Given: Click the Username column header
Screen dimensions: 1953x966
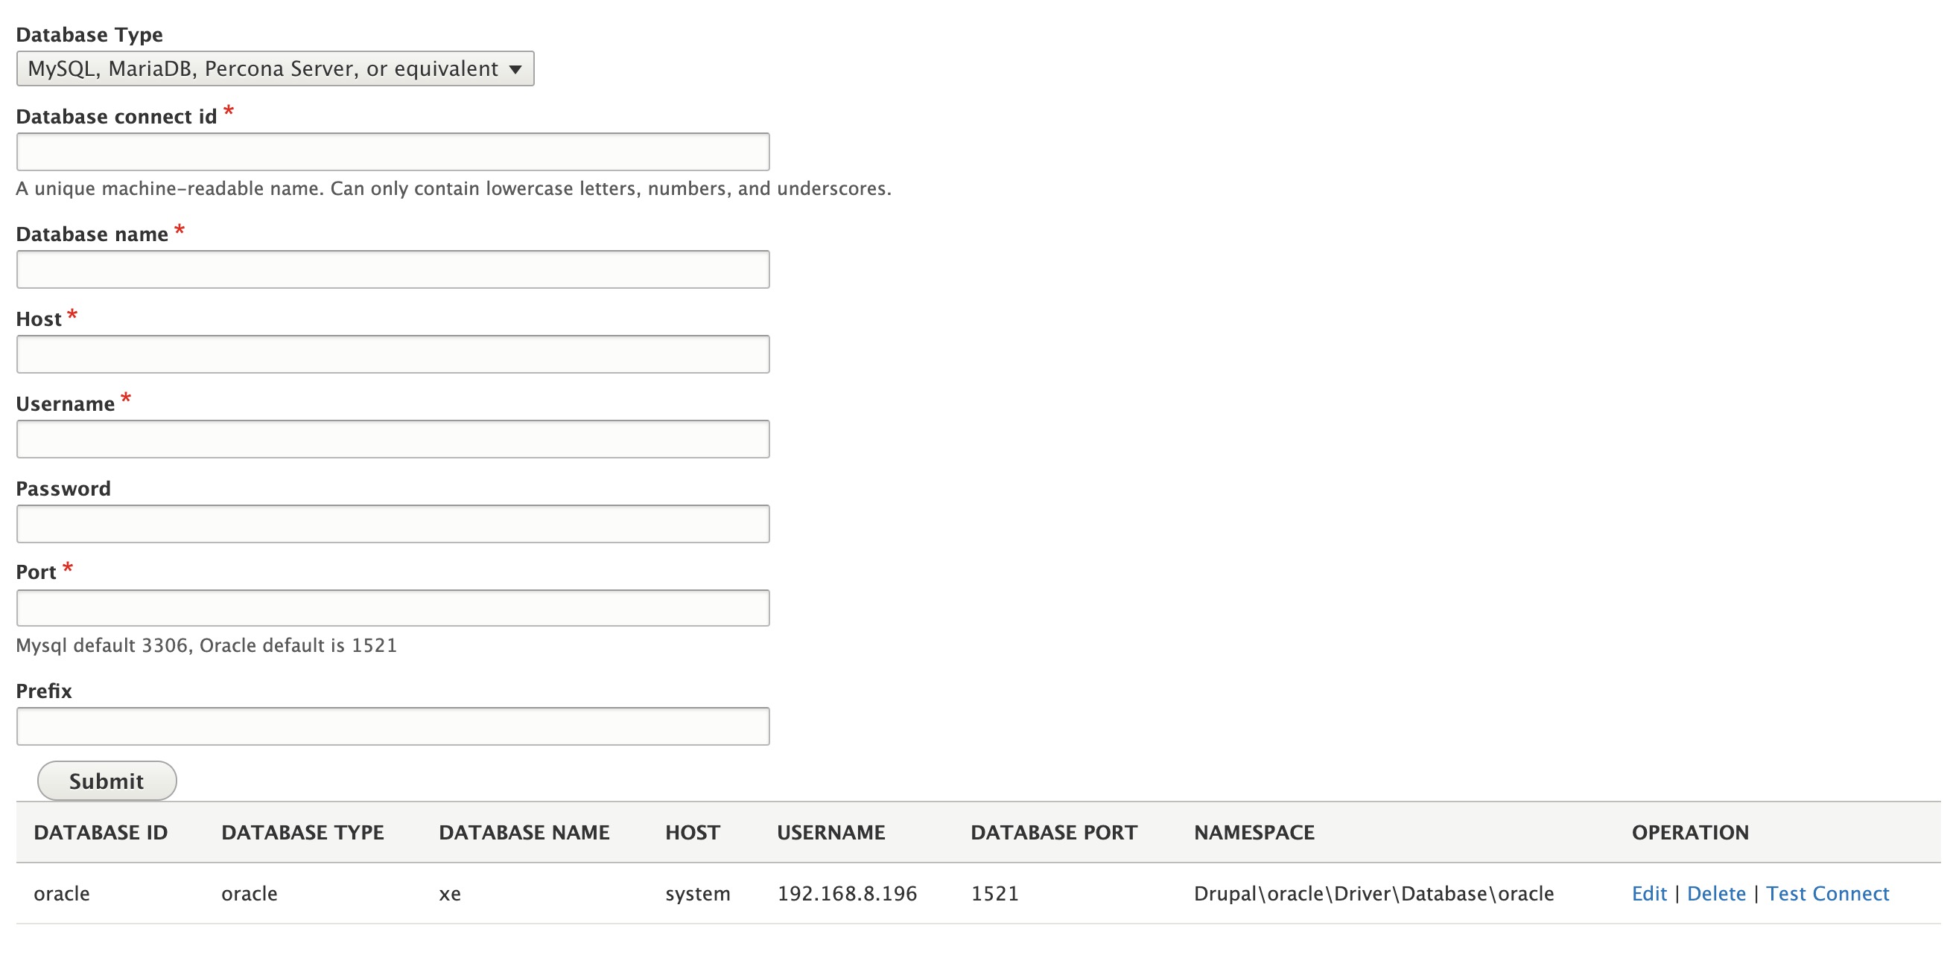Looking at the screenshot, I should point(831,833).
